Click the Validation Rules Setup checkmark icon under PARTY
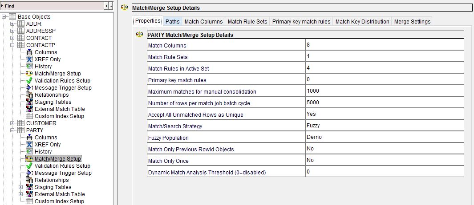Viewport: 474px width, 205px height. (29, 166)
